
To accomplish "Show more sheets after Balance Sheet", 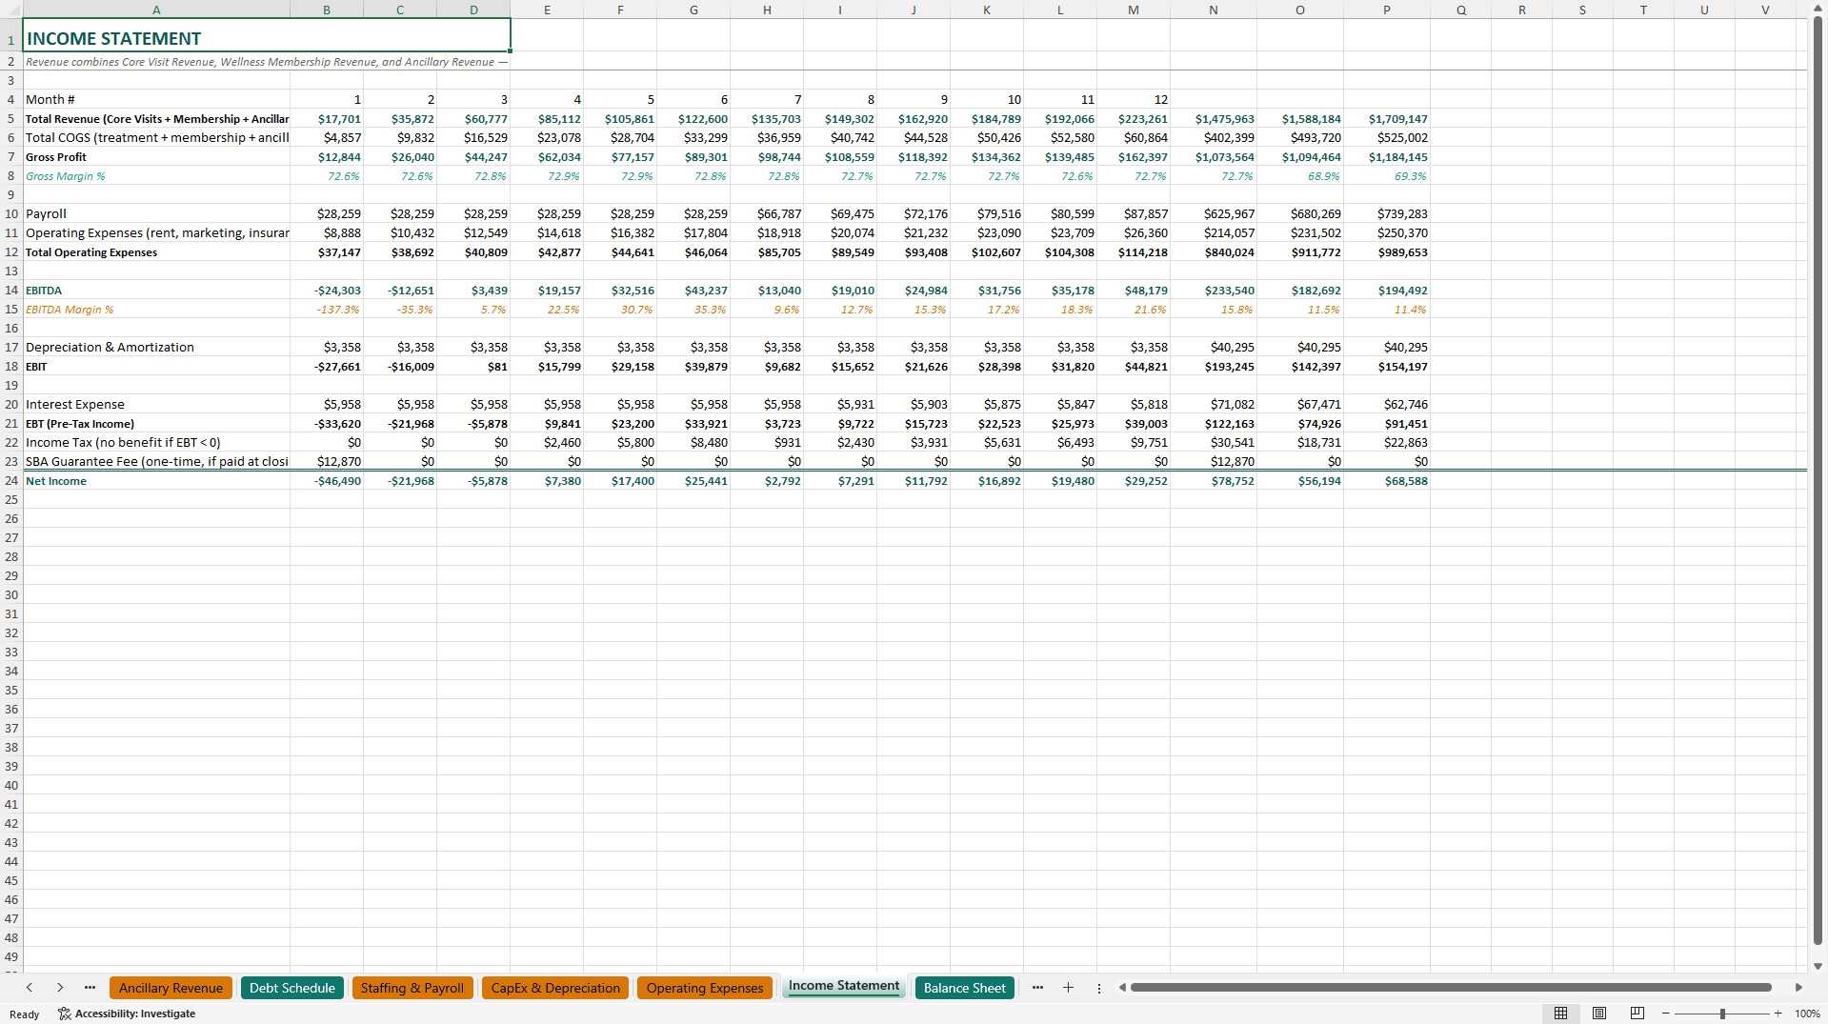I will (1037, 988).
